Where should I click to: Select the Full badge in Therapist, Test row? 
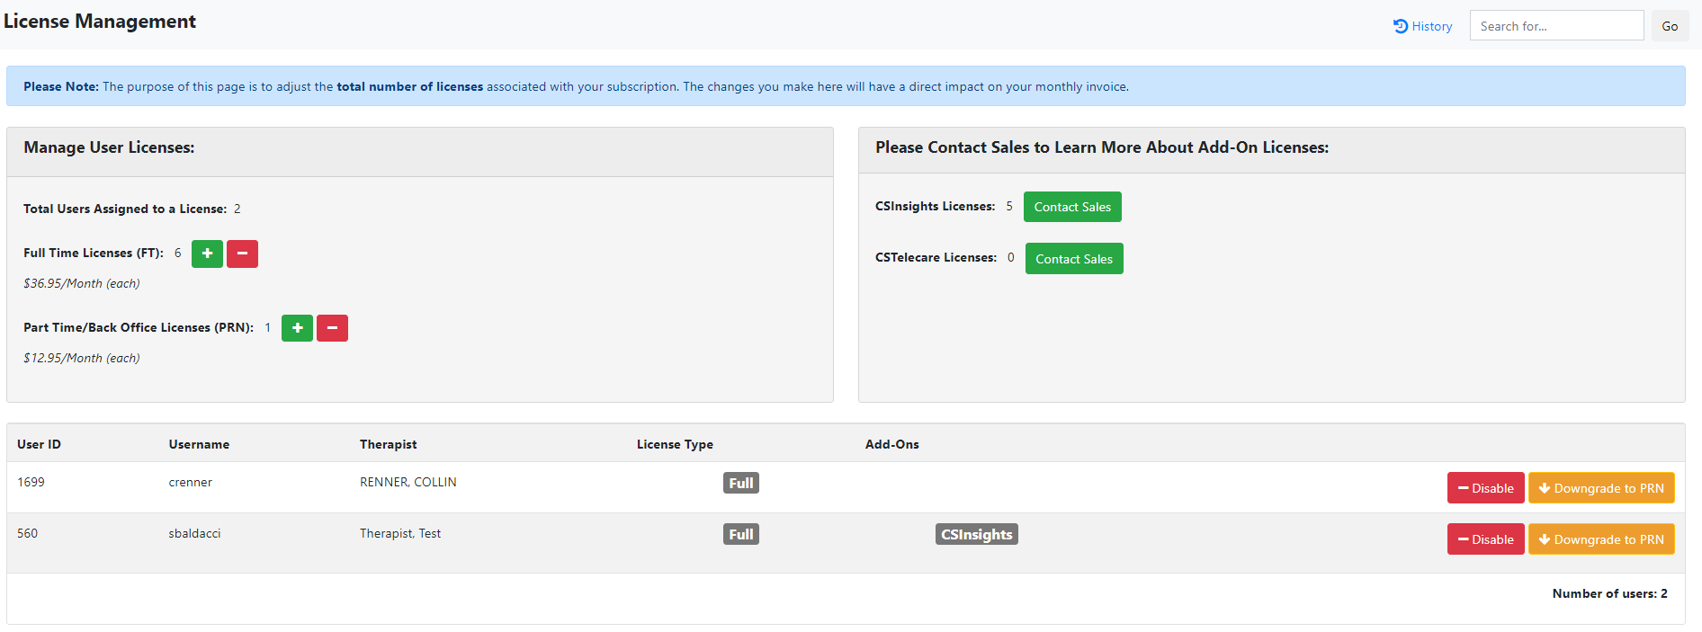[x=740, y=534]
